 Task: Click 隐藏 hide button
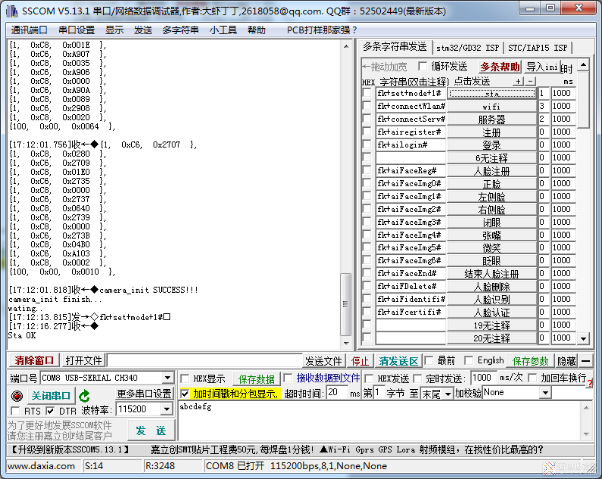pos(566,361)
